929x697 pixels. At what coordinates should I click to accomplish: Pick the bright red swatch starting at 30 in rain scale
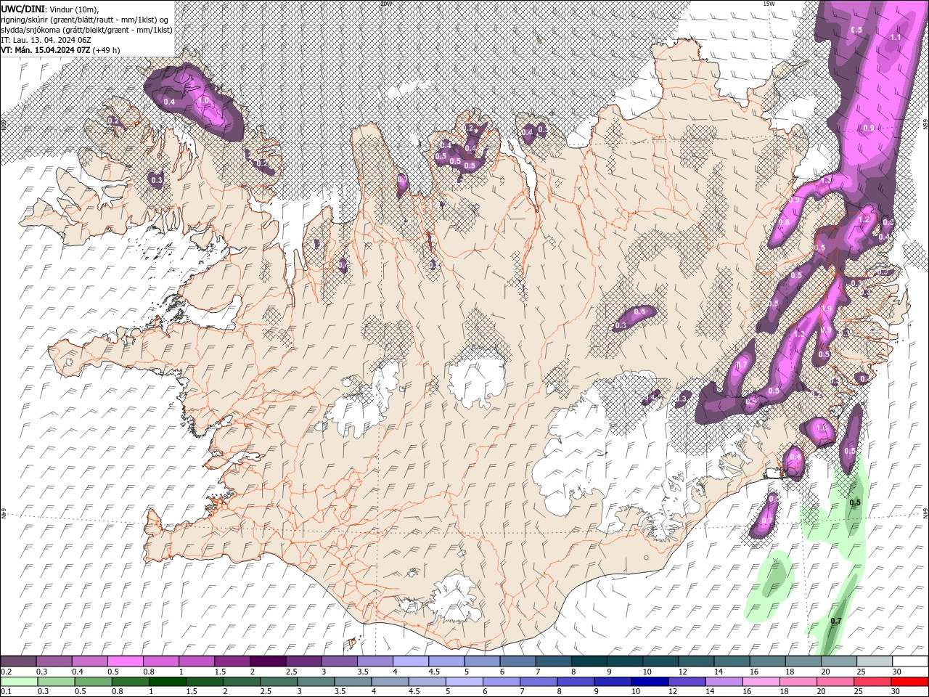pyautogui.click(x=910, y=682)
